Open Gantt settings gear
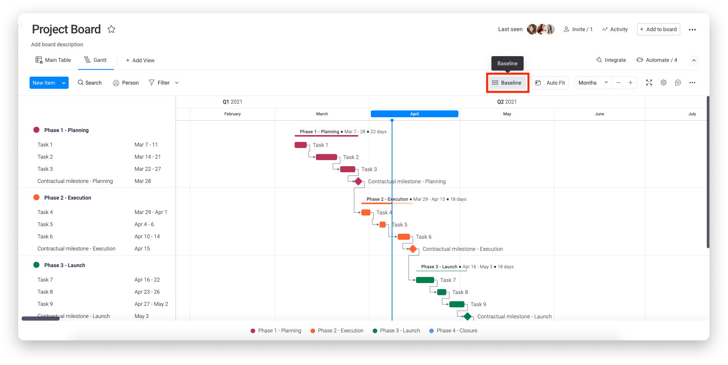The image size is (728, 365). coord(664,83)
